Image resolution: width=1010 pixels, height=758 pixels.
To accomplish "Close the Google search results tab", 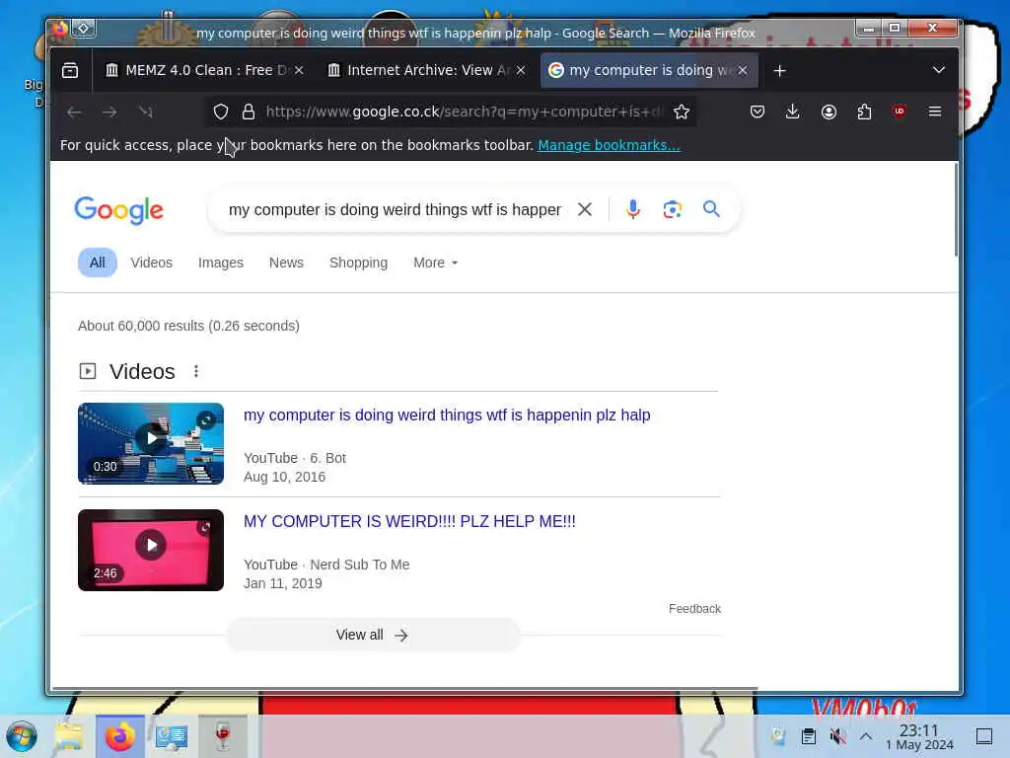I will coord(743,70).
